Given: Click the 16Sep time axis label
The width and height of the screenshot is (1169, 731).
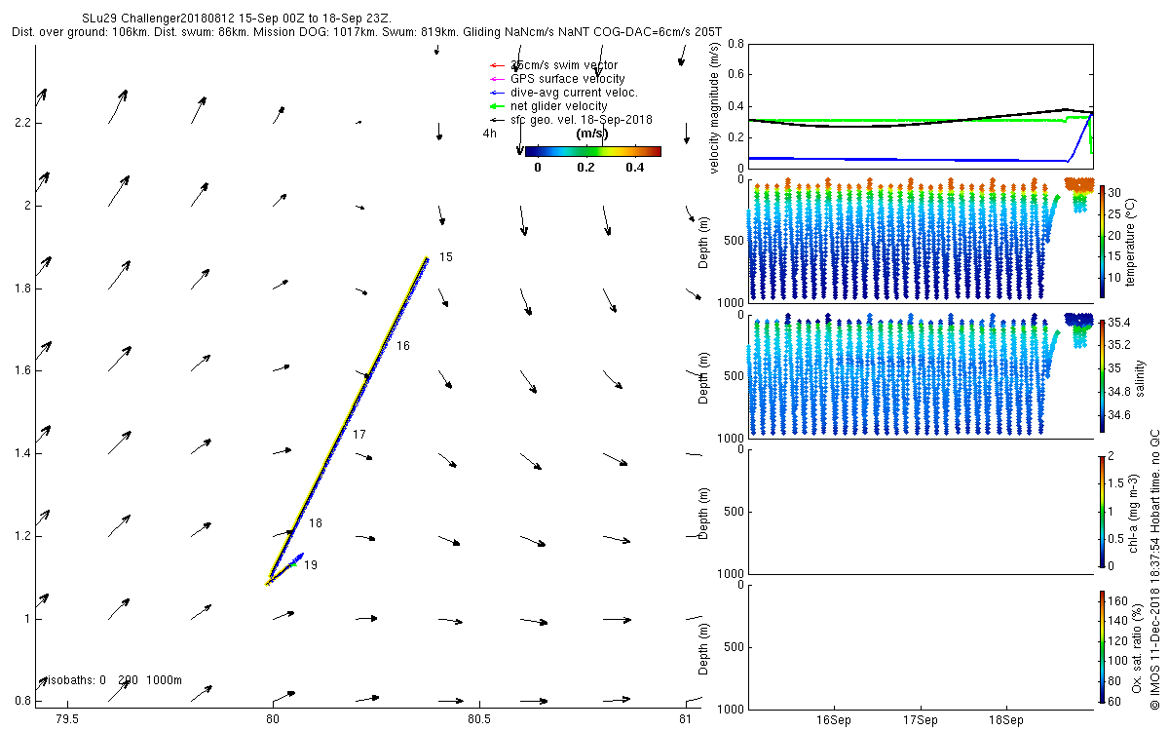Looking at the screenshot, I should click(835, 721).
